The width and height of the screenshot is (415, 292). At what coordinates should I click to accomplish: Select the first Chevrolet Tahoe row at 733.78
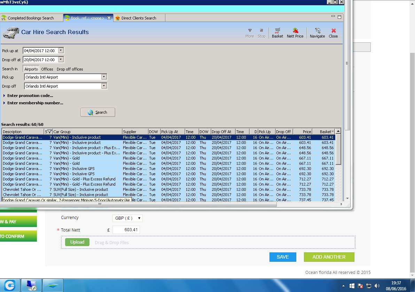point(169,189)
